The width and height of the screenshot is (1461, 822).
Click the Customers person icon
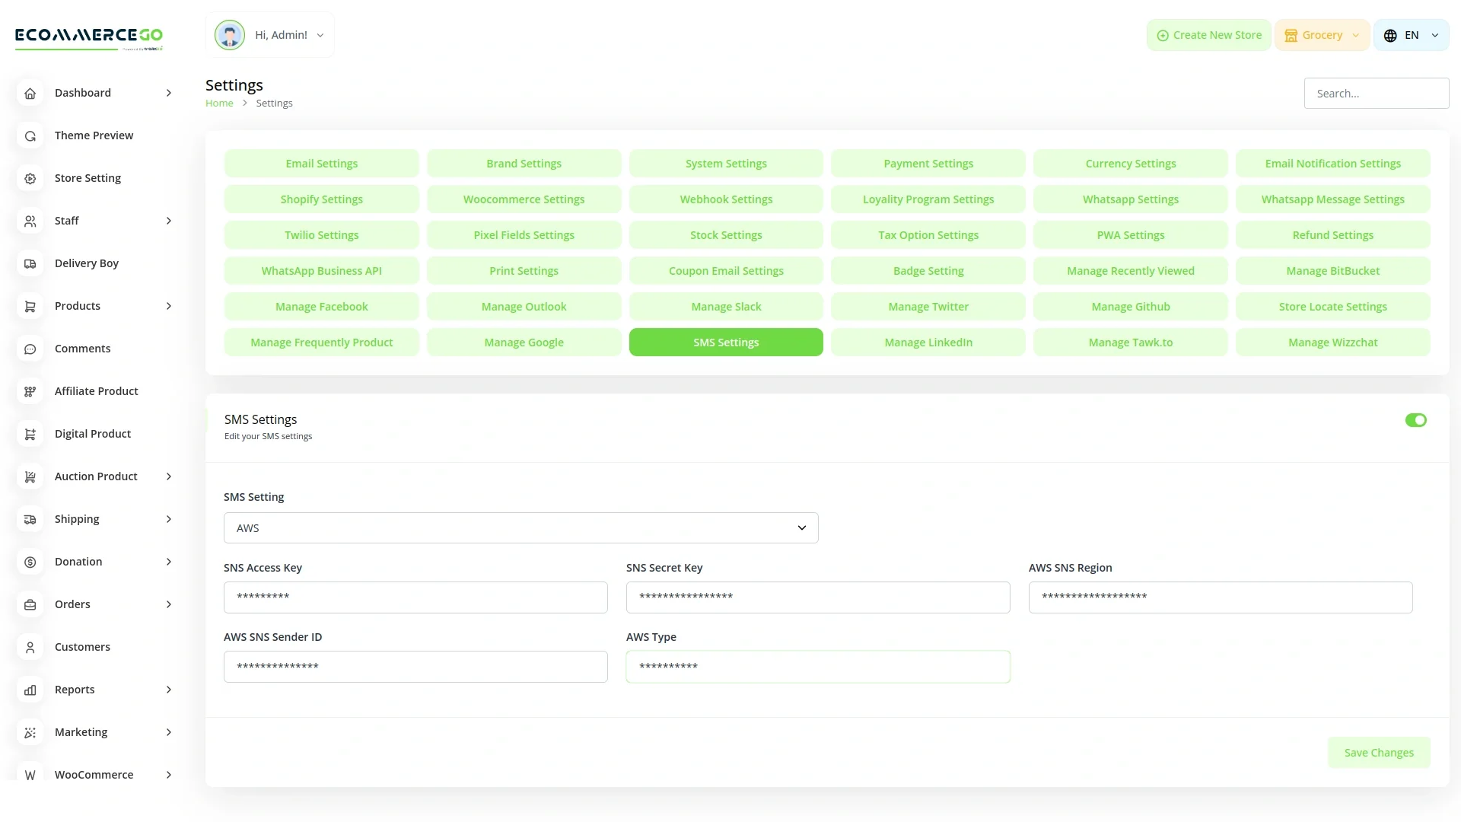tap(30, 647)
